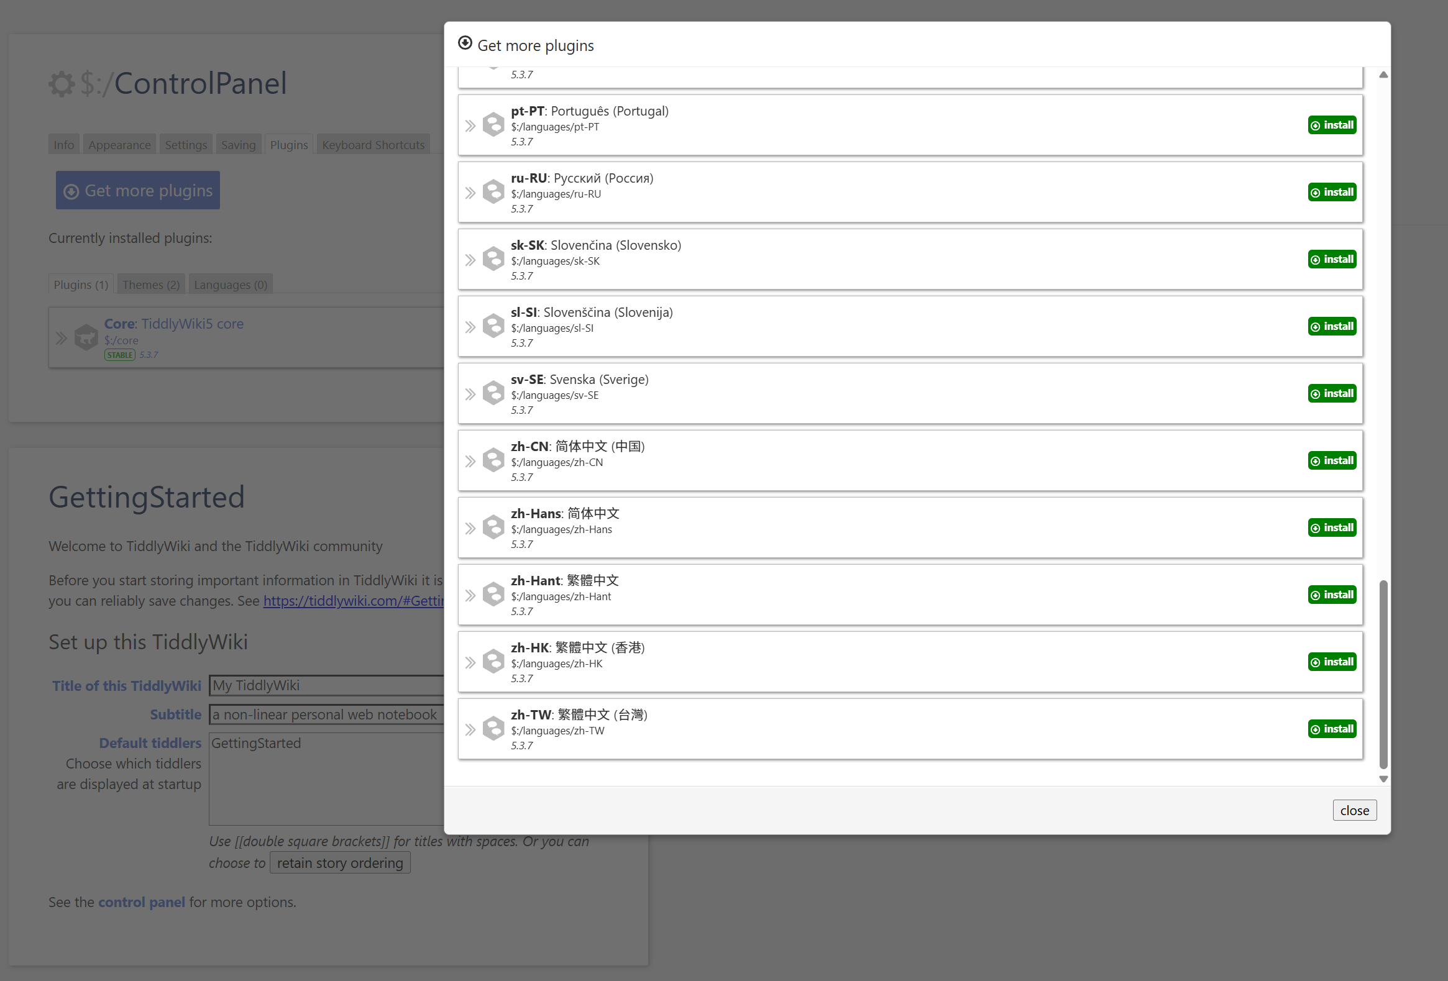Close the Get more plugins dialog
This screenshot has width=1448, height=981.
[1354, 810]
